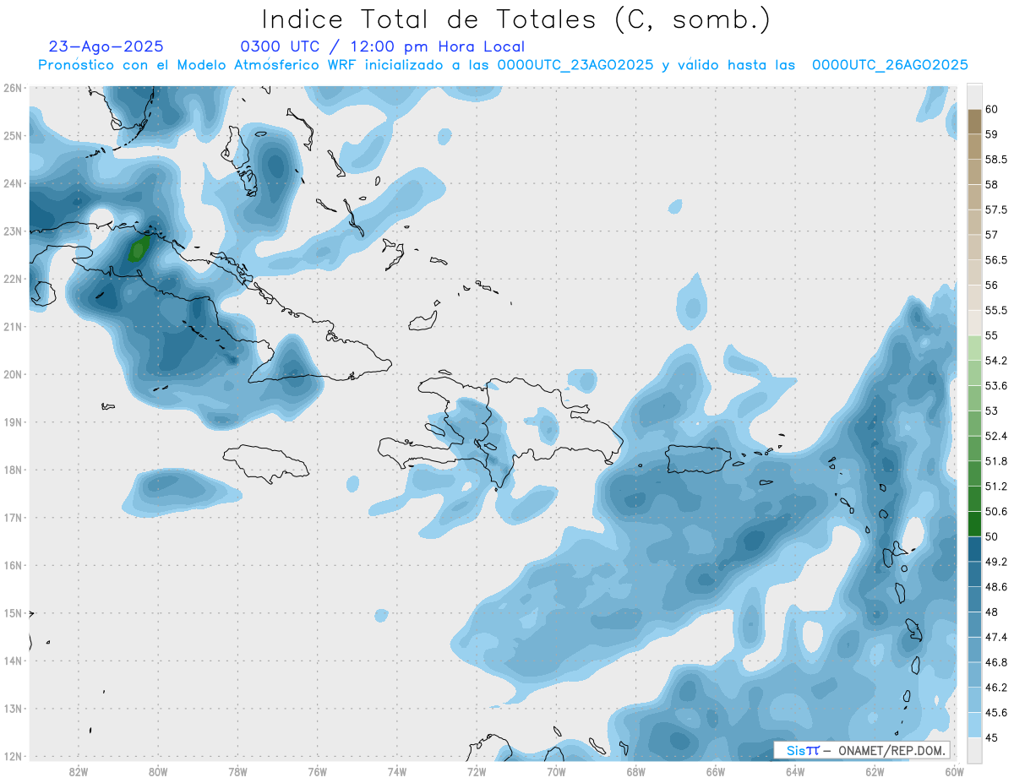
Task: Click the colorbar label '50.6'
Action: click(x=995, y=512)
